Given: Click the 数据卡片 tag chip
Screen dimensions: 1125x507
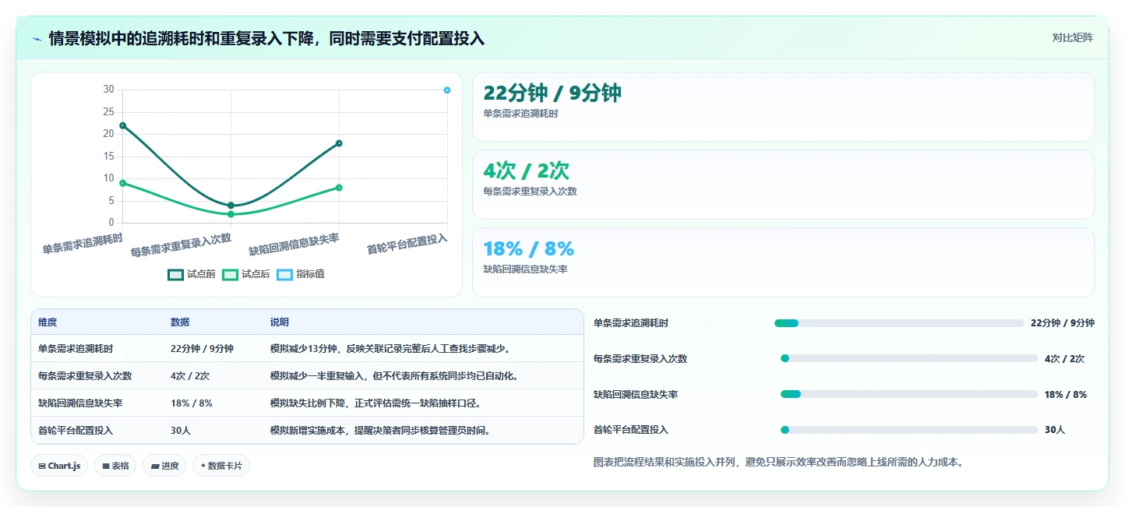Looking at the screenshot, I should (221, 466).
